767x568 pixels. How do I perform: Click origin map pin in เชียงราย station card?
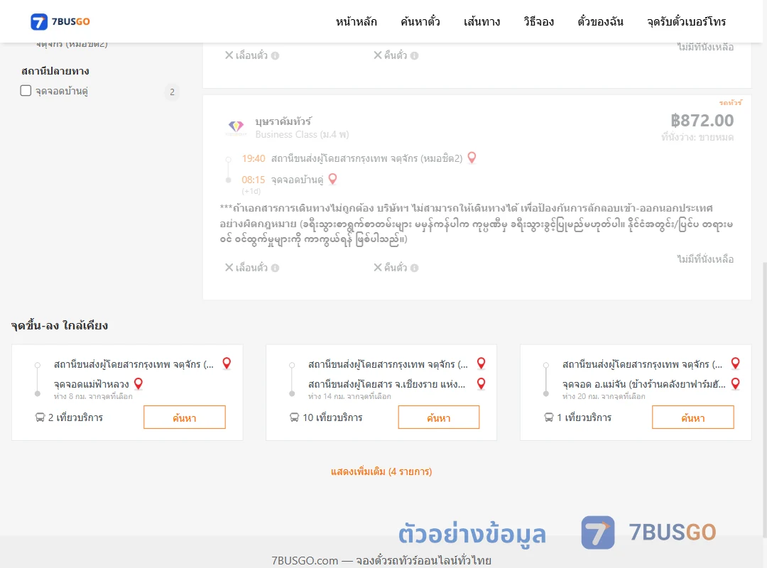pos(482,363)
